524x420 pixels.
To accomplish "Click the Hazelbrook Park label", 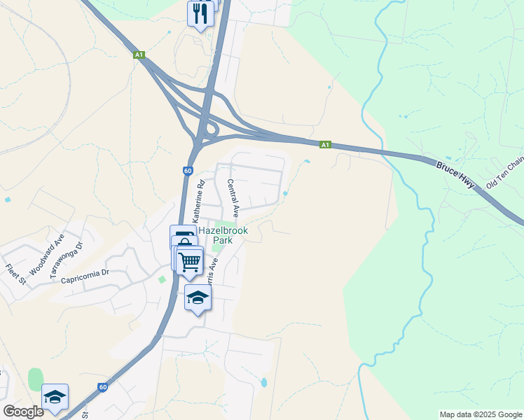I will 223,235.
